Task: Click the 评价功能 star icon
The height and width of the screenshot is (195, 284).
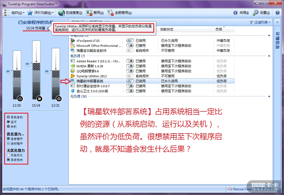Action: coord(30,13)
